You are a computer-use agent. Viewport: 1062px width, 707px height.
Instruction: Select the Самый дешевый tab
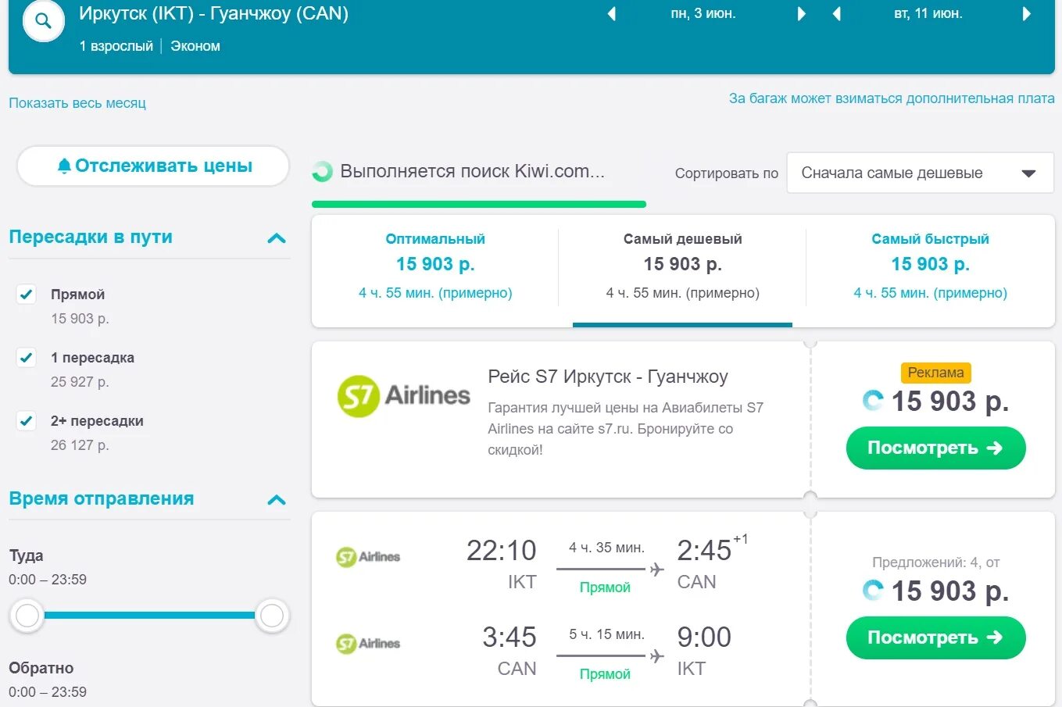(682, 266)
